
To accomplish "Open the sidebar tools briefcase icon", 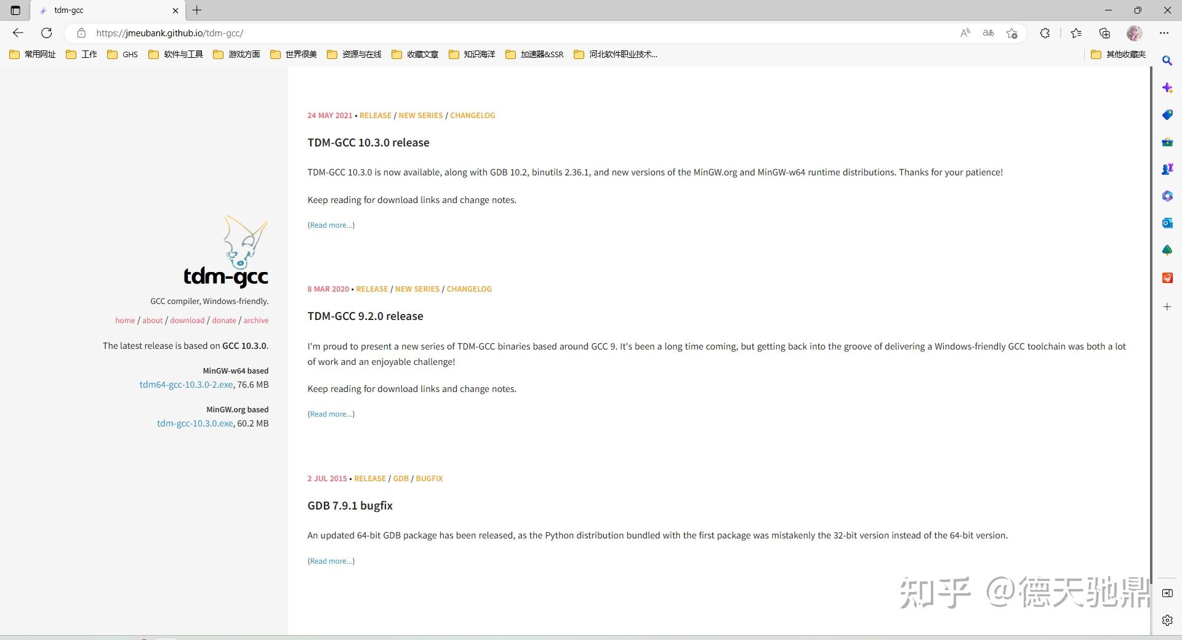I will click(x=1167, y=142).
